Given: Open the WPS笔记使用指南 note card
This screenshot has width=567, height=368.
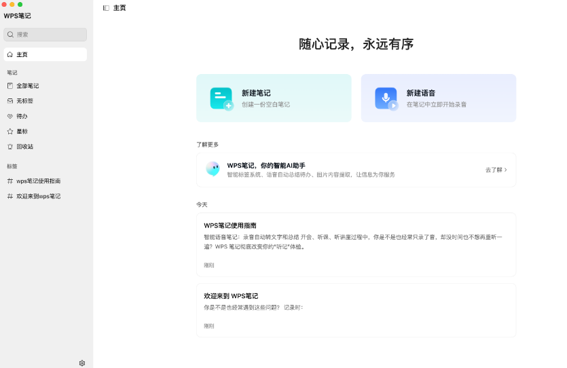Looking at the screenshot, I should 356,244.
